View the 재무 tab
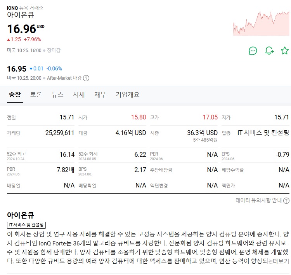The image size is (291, 275). click(100, 95)
